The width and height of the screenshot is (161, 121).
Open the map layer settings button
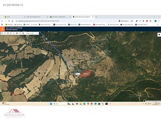(x=159, y=35)
